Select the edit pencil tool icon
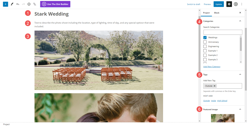 [x=12, y=4]
